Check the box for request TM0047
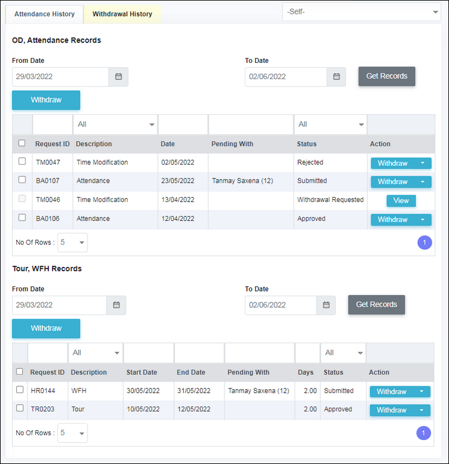449x464 pixels. tap(22, 161)
